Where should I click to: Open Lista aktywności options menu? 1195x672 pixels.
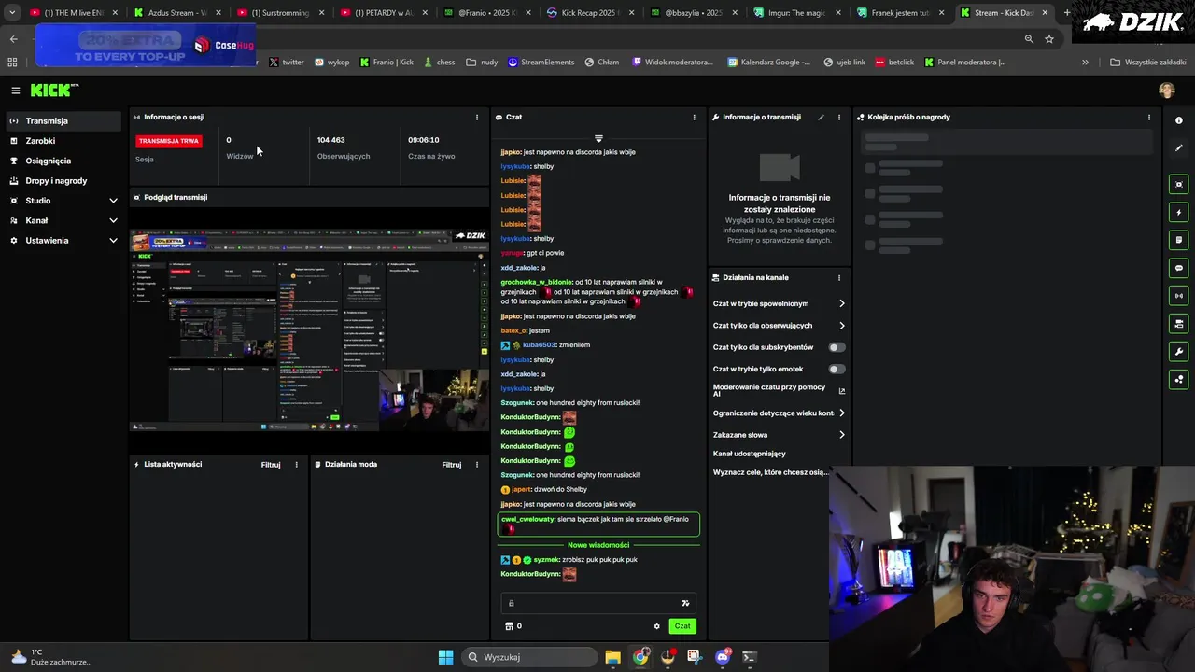(x=296, y=465)
